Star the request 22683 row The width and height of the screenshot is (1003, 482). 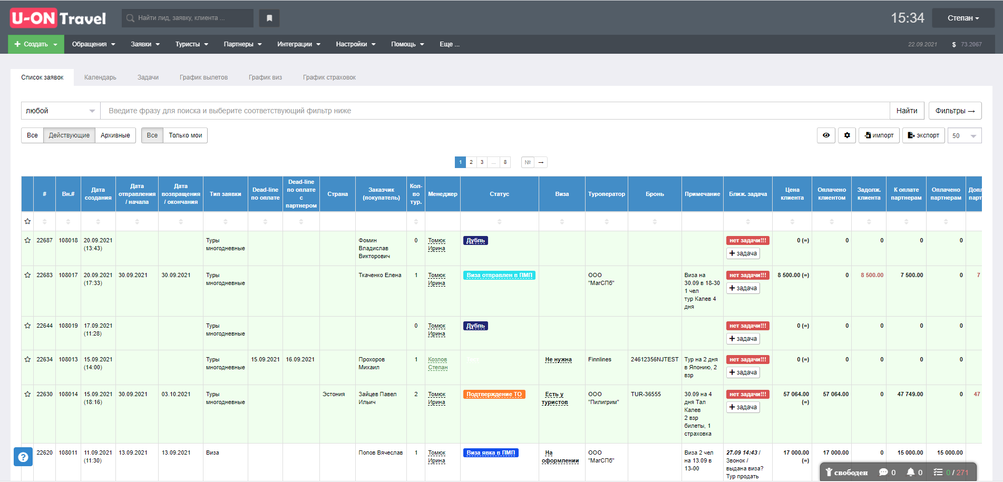pyautogui.click(x=27, y=275)
